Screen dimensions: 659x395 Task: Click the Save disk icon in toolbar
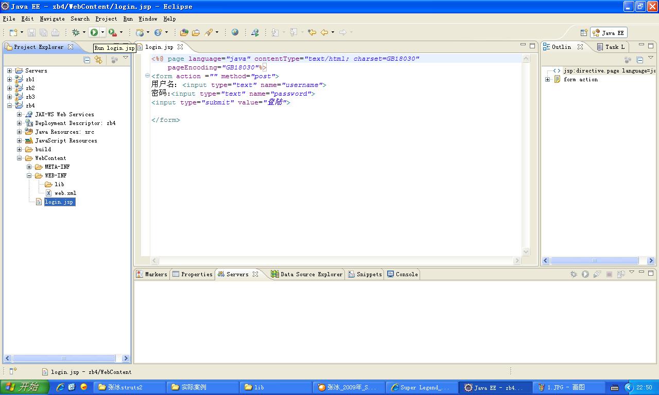click(x=31, y=32)
